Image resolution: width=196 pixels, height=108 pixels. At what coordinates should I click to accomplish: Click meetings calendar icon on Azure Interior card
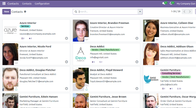tap(22, 38)
